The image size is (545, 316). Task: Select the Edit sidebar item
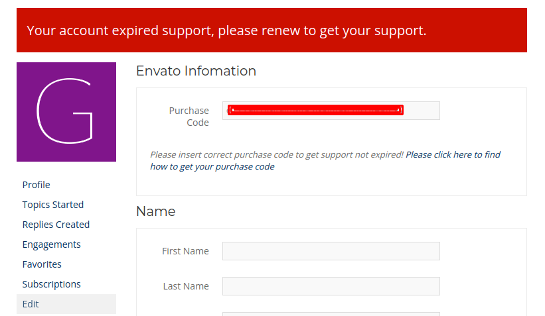66,304
